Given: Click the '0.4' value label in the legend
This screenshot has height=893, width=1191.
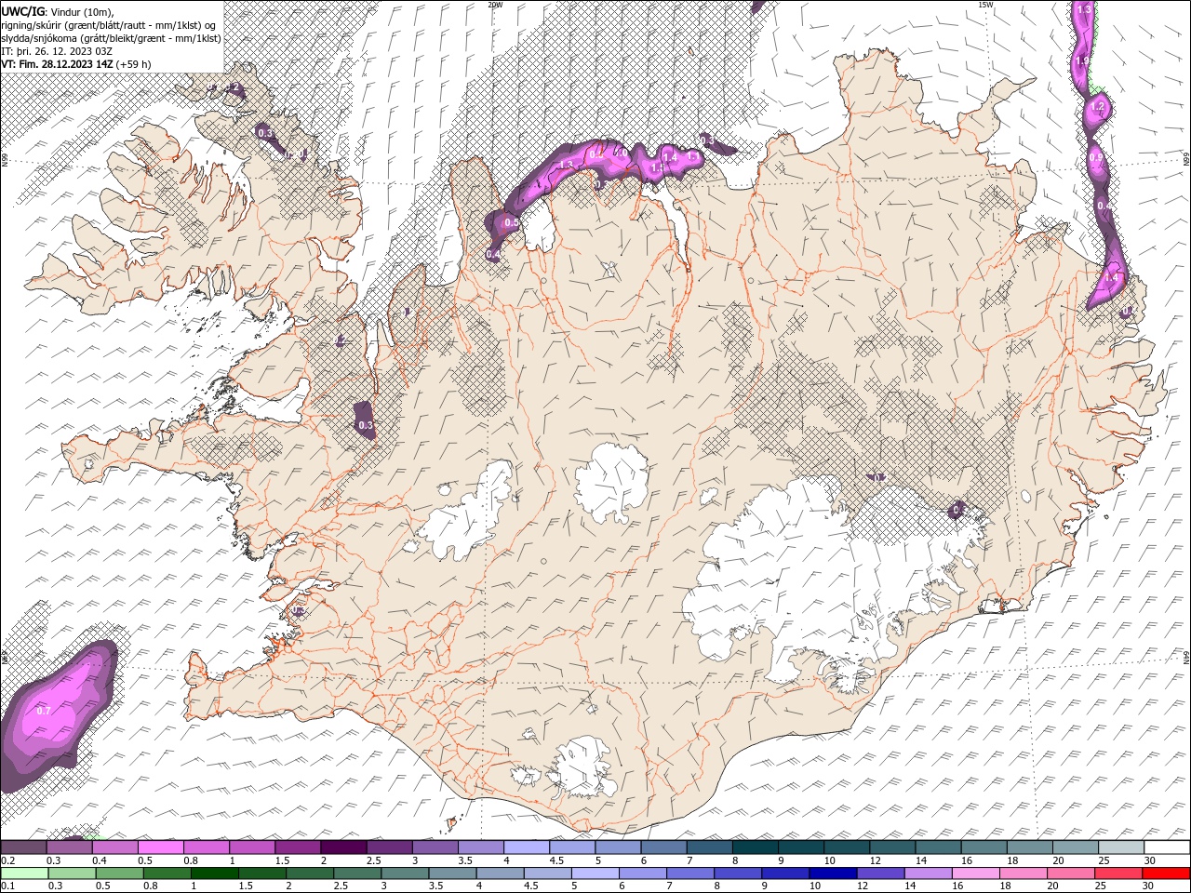Looking at the screenshot, I should pos(100,860).
